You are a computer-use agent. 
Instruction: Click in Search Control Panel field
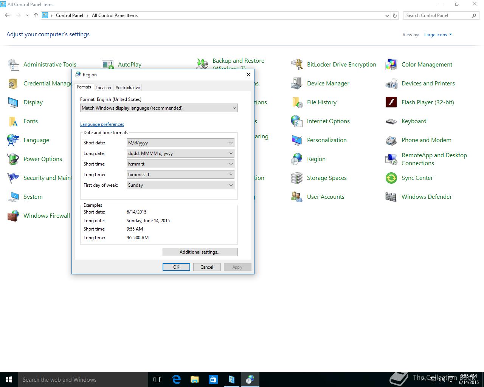tap(441, 15)
